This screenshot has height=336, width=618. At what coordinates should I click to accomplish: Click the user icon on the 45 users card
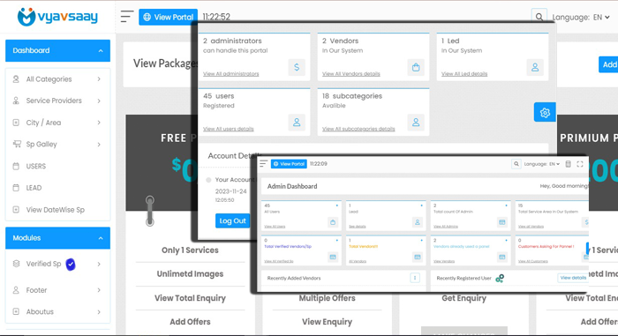coord(297,123)
